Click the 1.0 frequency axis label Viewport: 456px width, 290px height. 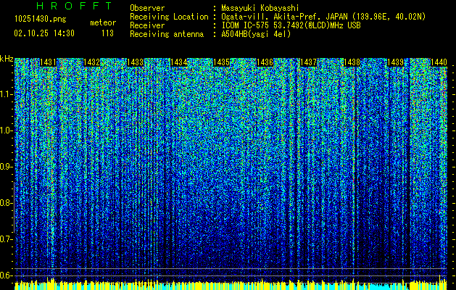point(6,131)
